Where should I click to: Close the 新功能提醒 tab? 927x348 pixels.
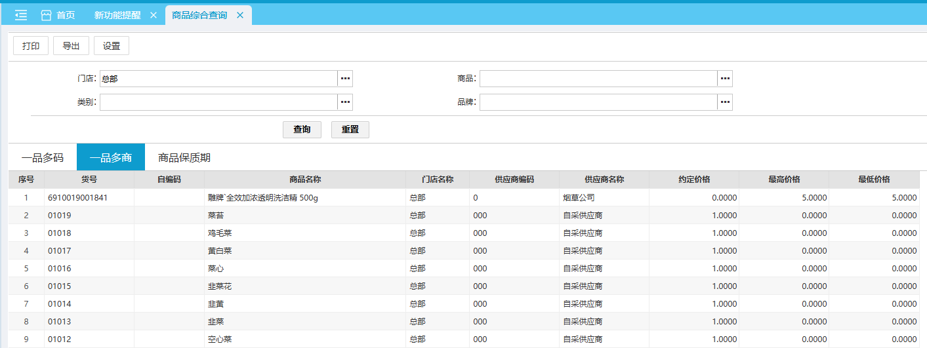(154, 15)
